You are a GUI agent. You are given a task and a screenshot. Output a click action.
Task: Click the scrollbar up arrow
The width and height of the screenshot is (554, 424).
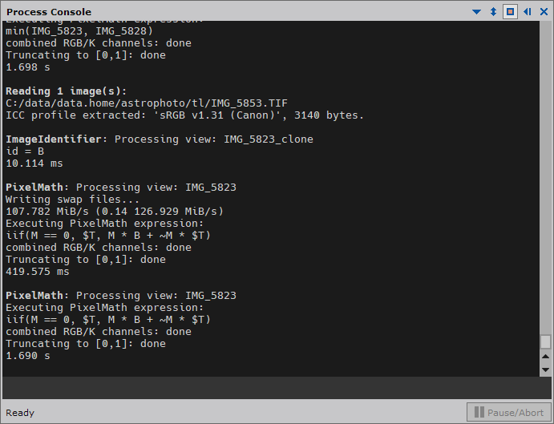click(x=545, y=357)
